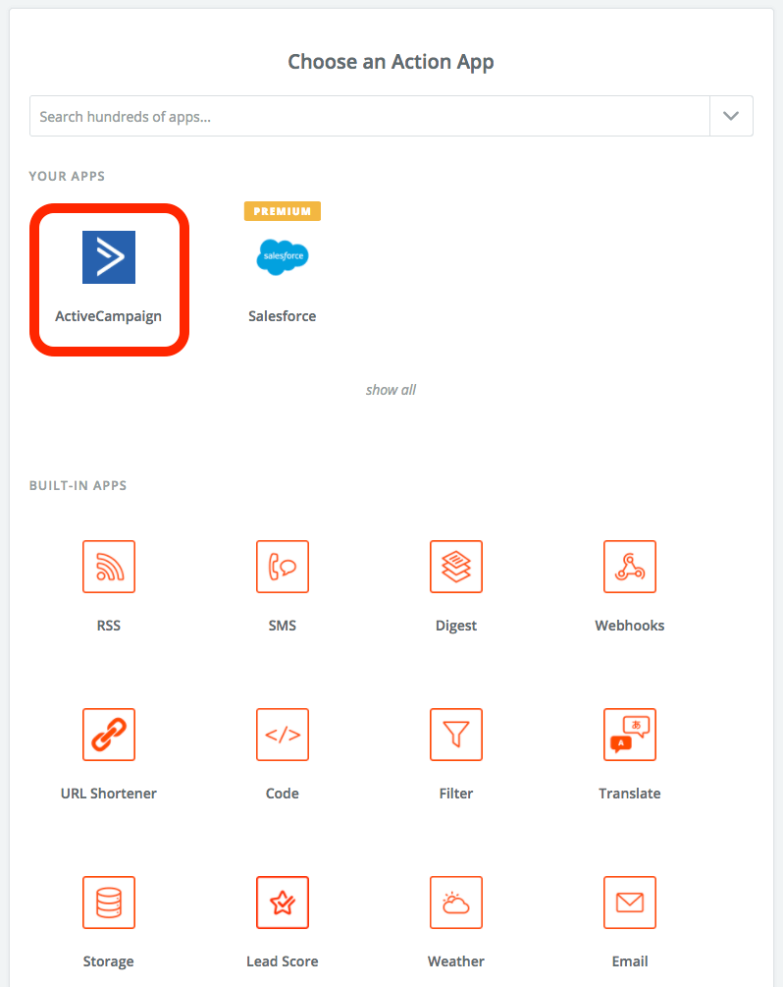Choose the Email app icon
This screenshot has width=783, height=987.
[x=630, y=903]
